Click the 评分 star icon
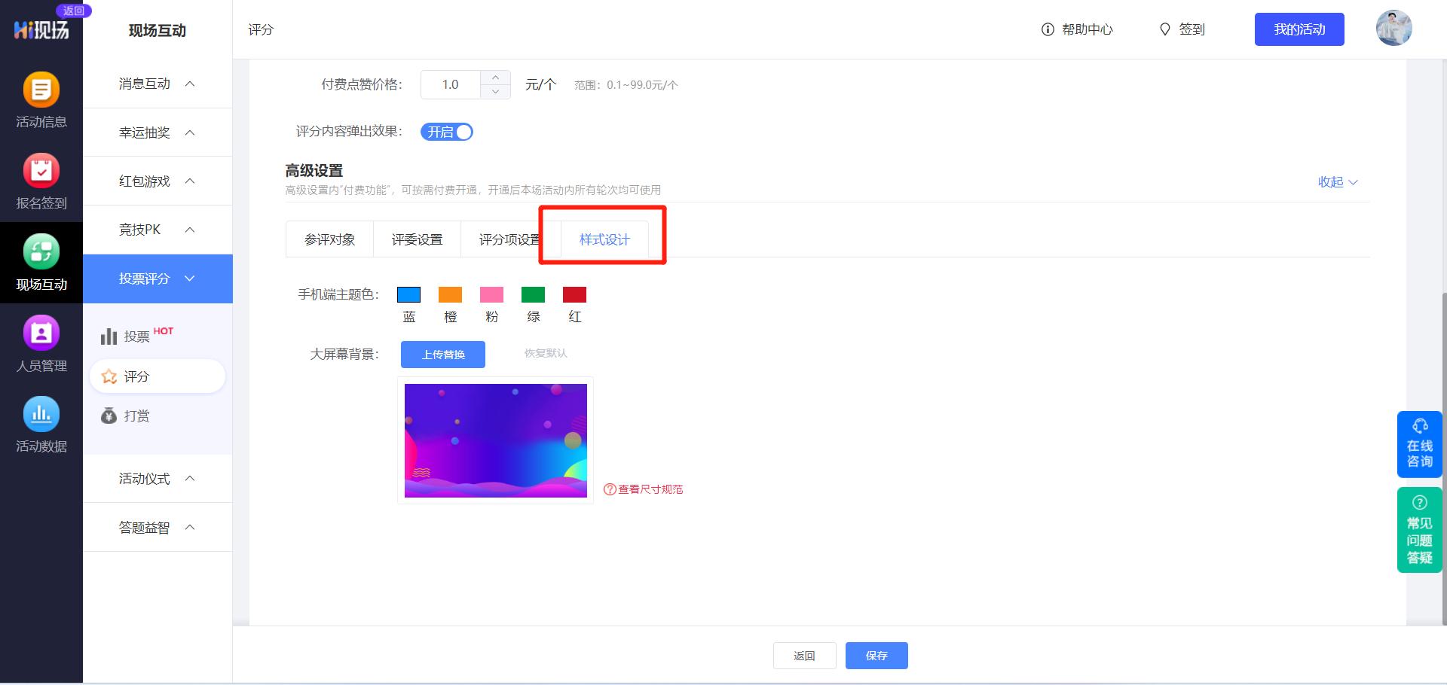Image resolution: width=1447 pixels, height=685 pixels. 109,376
